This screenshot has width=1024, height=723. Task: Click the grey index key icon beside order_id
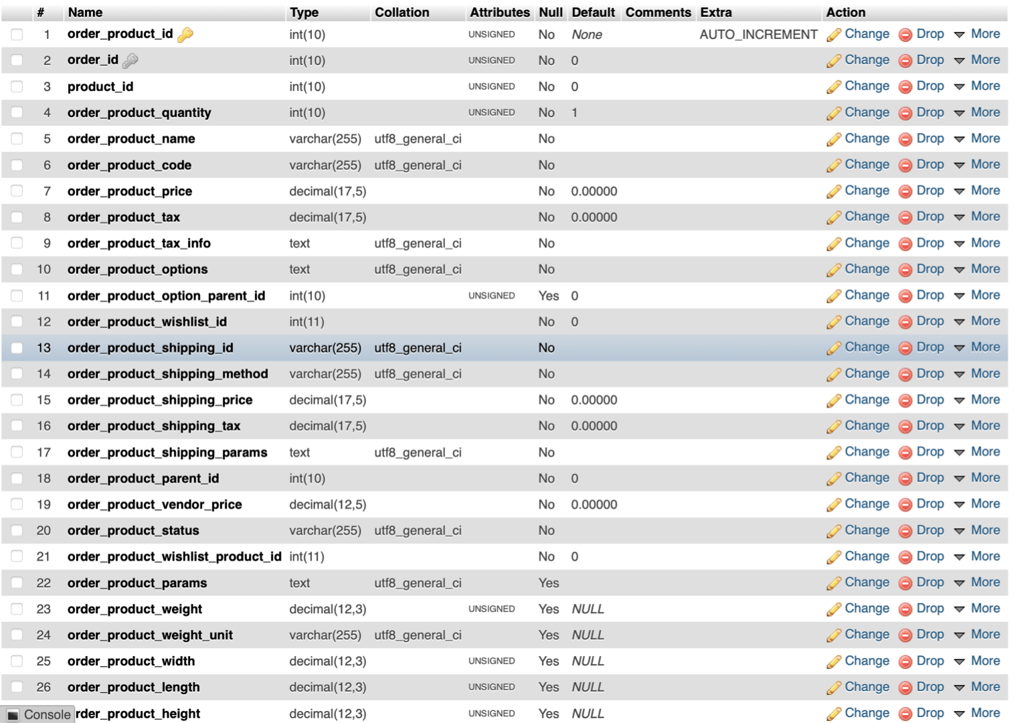pyautogui.click(x=131, y=60)
